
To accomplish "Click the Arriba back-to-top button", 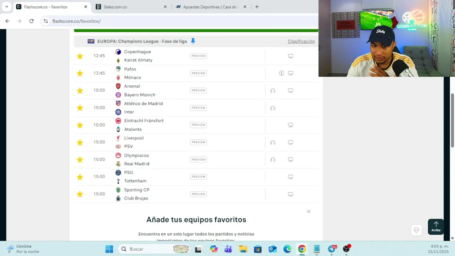I will 436,227.
